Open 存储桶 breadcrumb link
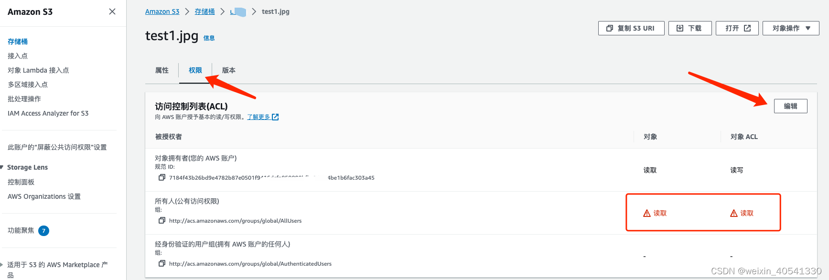The image size is (829, 280). pos(205,11)
